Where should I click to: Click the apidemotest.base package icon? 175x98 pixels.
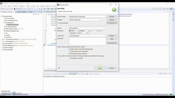7,25
